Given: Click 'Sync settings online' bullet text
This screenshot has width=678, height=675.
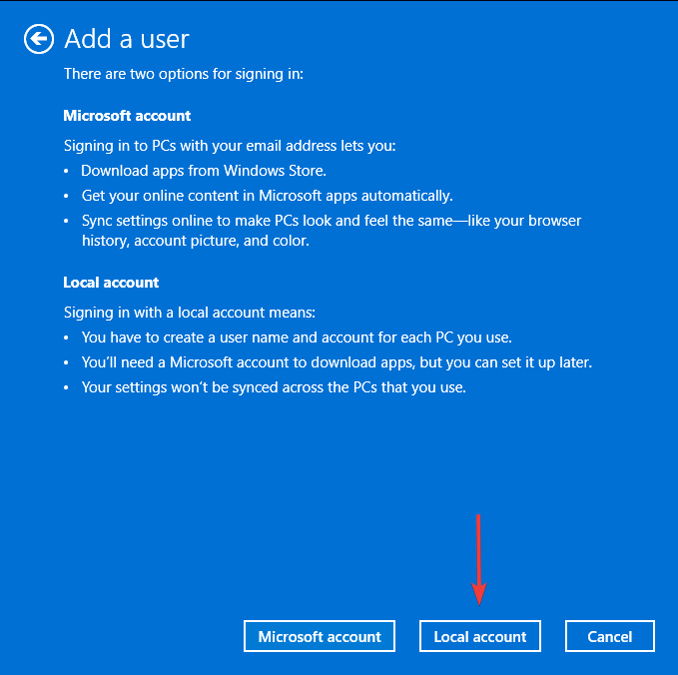Looking at the screenshot, I should tap(332, 221).
